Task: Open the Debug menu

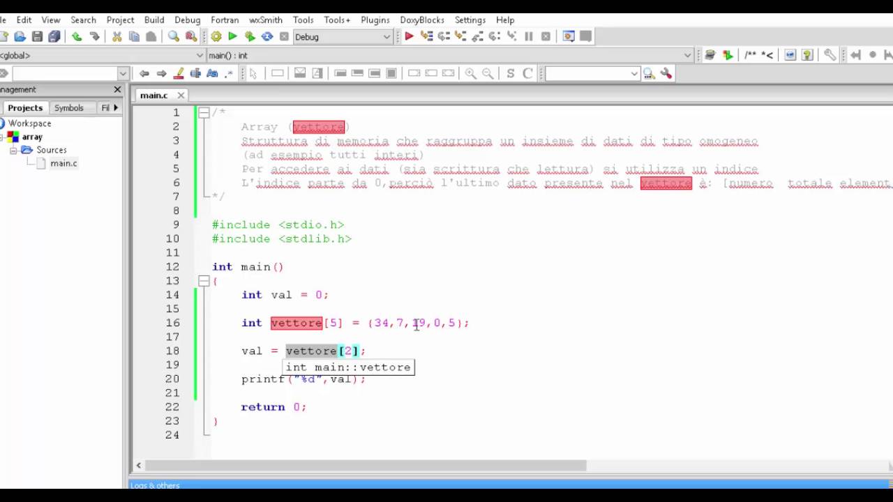Action: coord(188,20)
